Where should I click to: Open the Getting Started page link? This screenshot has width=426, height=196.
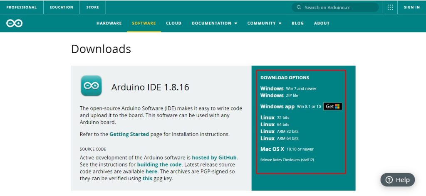point(129,134)
